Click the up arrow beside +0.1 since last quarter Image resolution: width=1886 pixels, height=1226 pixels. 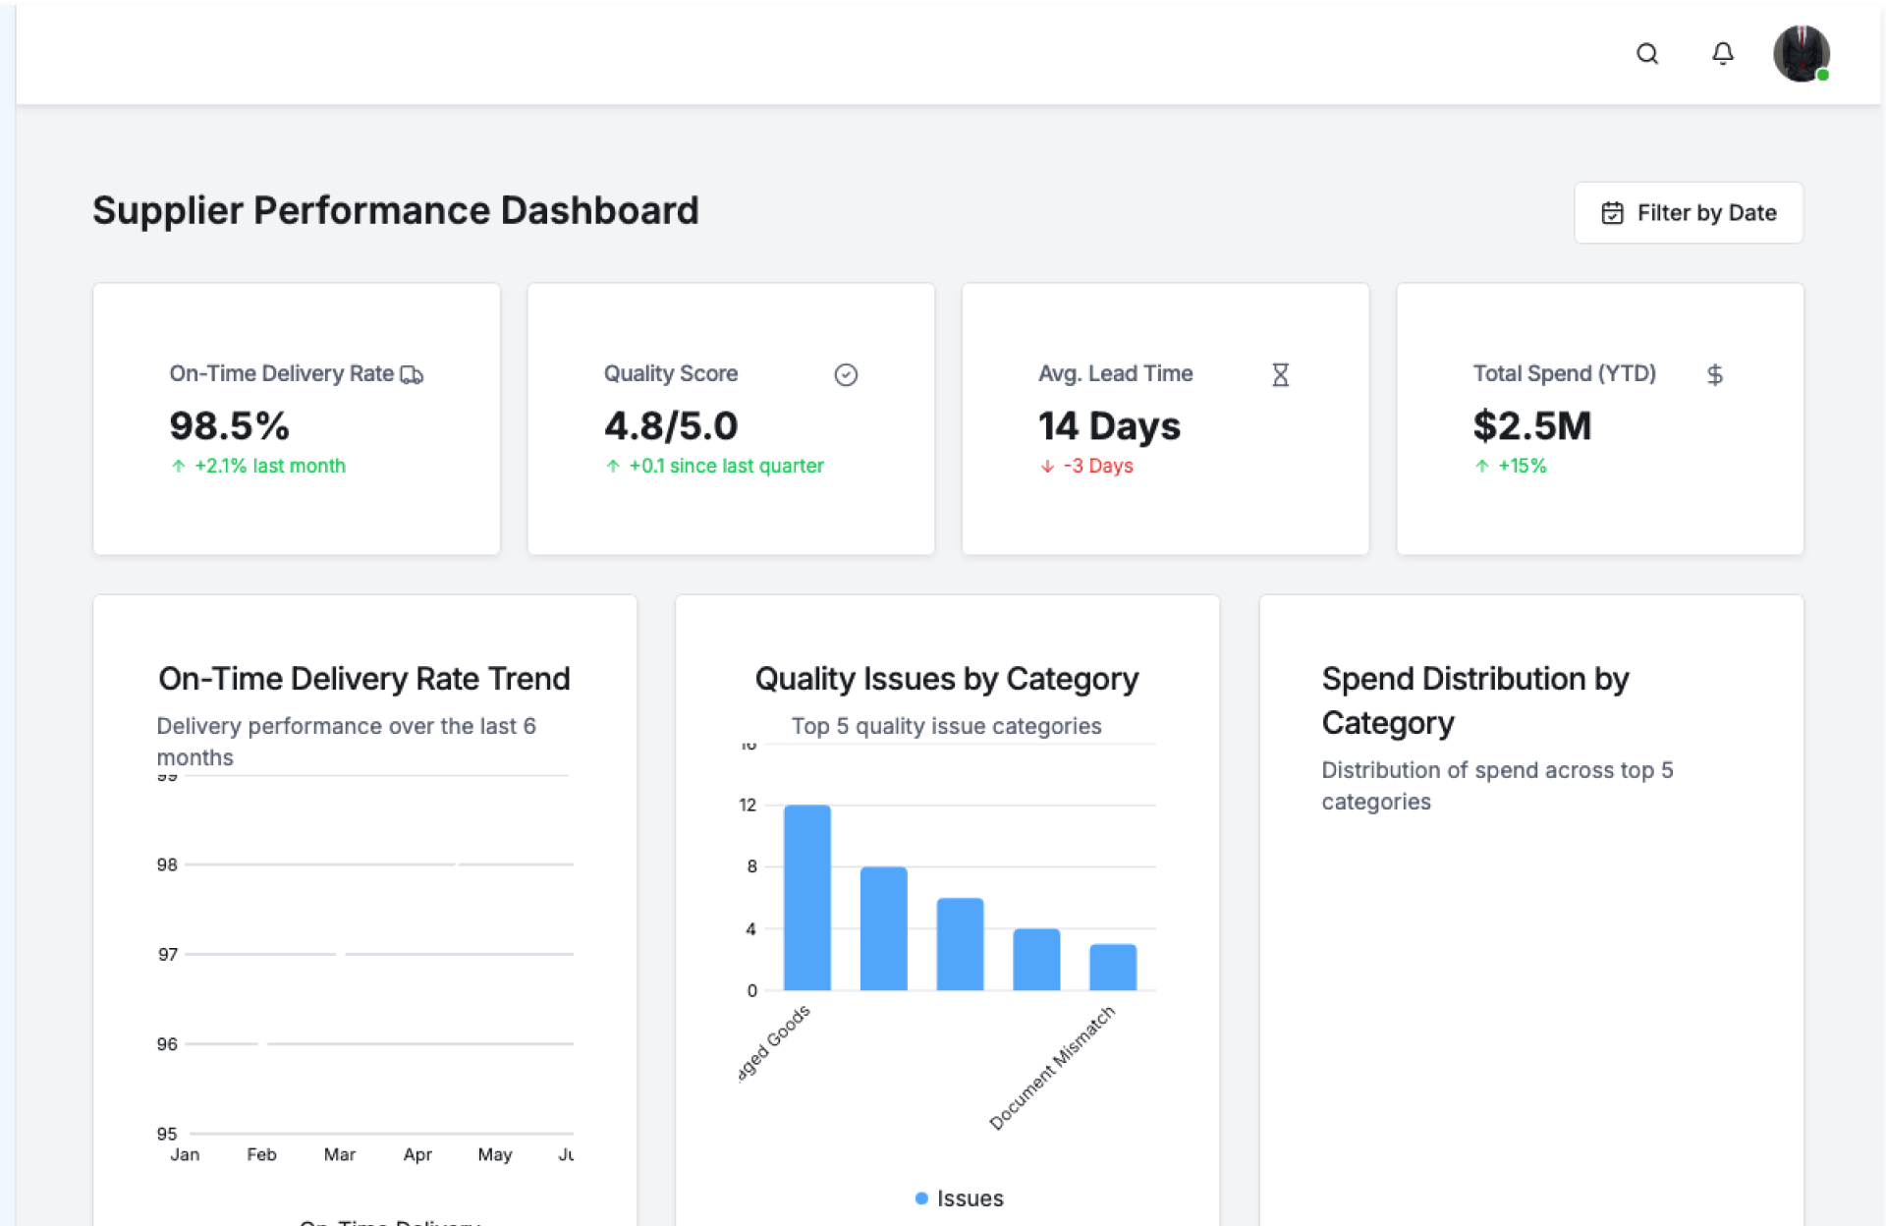[x=613, y=467]
